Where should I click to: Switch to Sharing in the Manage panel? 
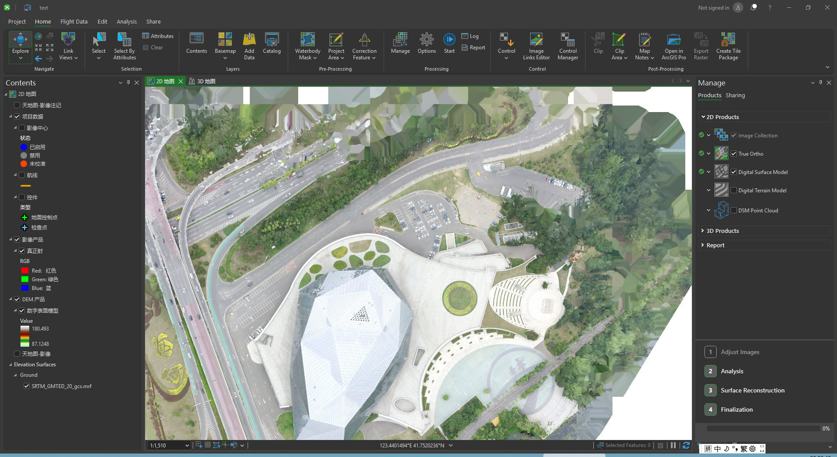tap(735, 95)
